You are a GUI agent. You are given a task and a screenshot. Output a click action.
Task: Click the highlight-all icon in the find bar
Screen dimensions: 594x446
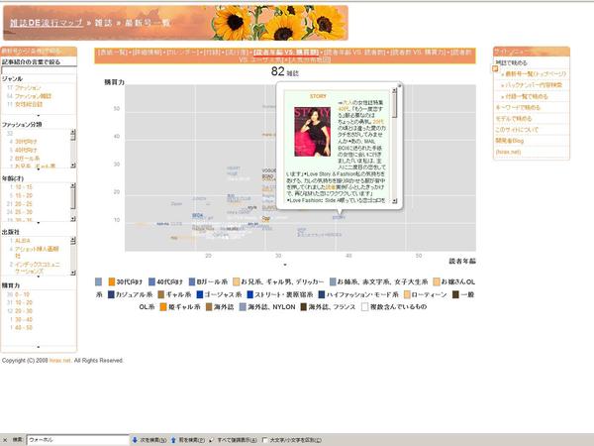click(x=212, y=439)
